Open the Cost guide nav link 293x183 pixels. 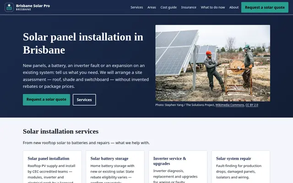click(x=168, y=7)
